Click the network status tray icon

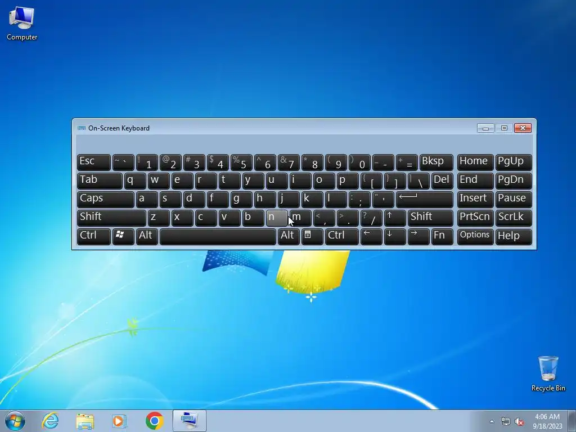(506, 422)
